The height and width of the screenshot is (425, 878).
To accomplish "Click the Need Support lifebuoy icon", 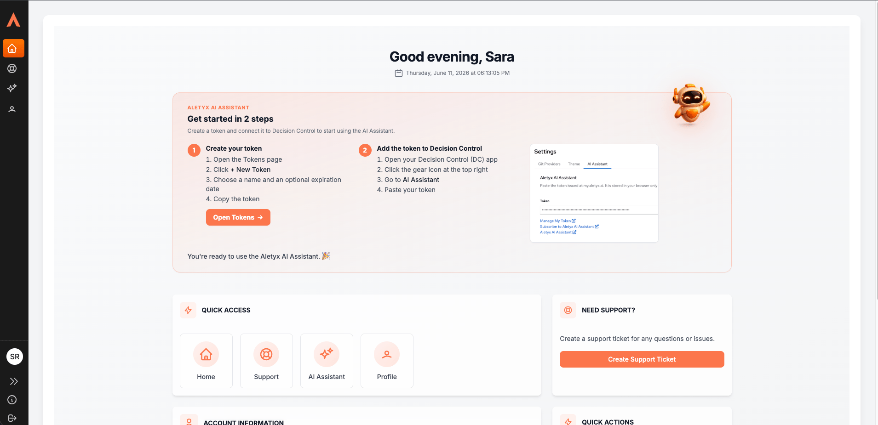I will tap(568, 310).
